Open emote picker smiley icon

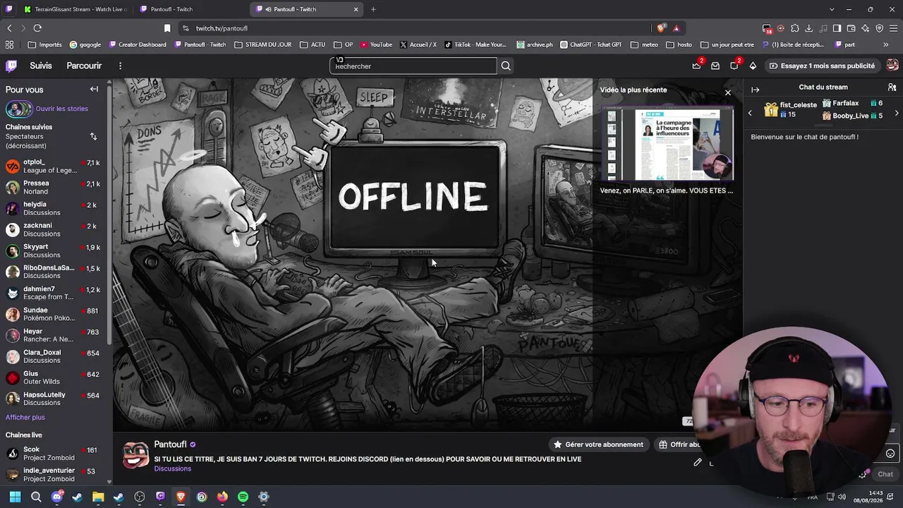click(x=890, y=454)
